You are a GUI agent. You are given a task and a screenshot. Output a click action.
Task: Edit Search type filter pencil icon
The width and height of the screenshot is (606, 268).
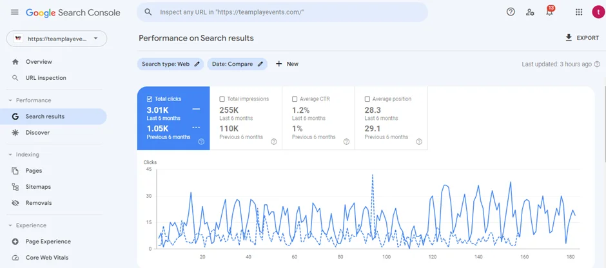click(x=197, y=64)
